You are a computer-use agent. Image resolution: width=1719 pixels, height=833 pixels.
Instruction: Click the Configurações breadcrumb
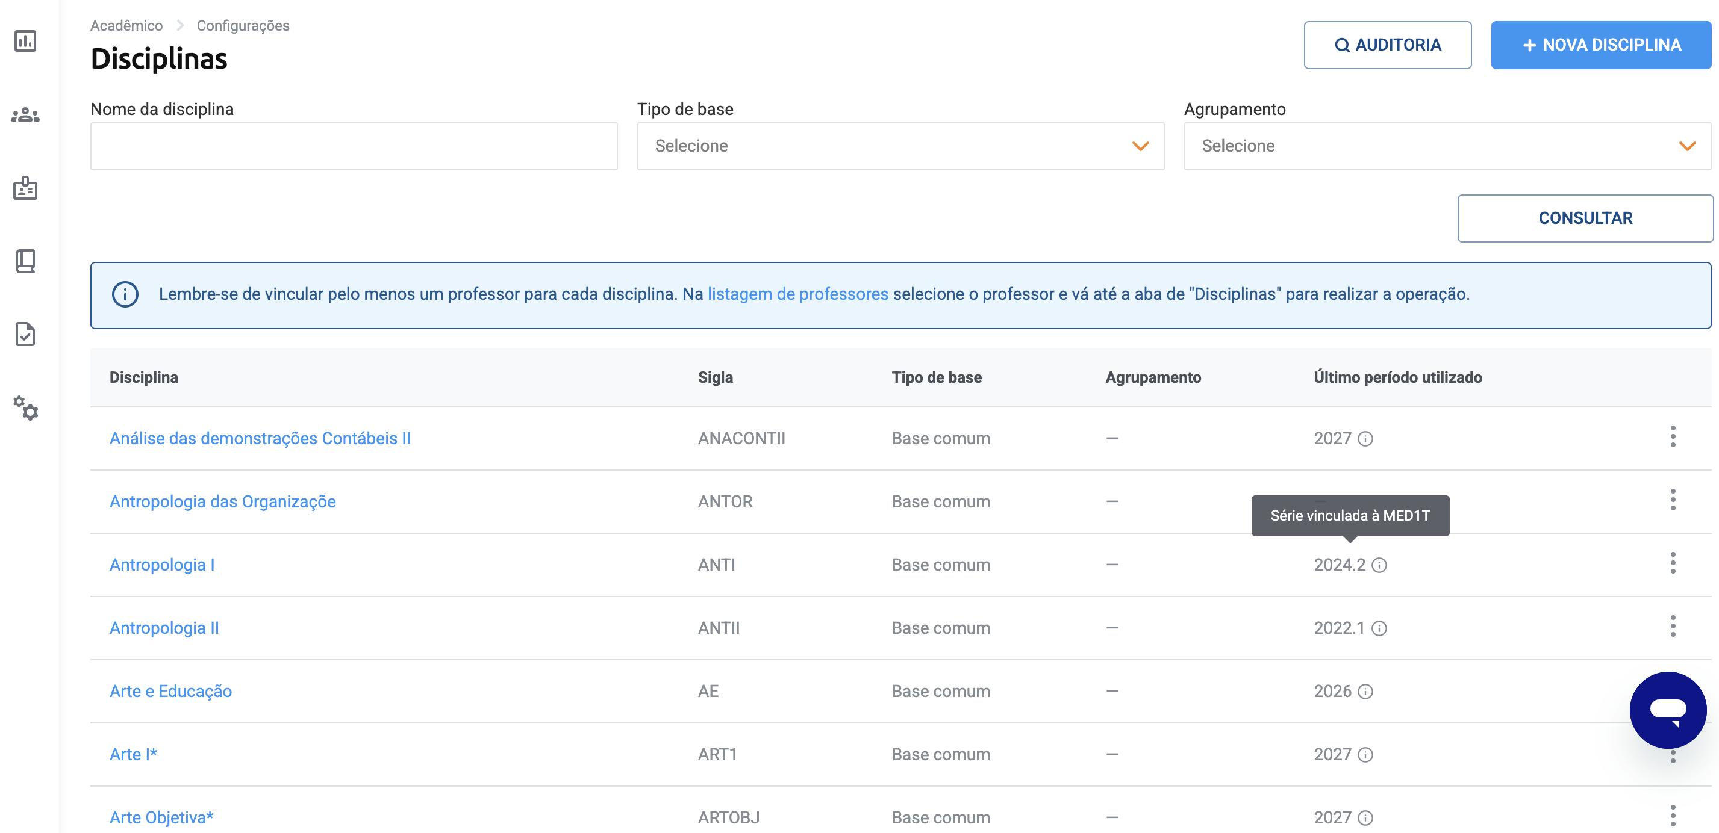coord(243,25)
